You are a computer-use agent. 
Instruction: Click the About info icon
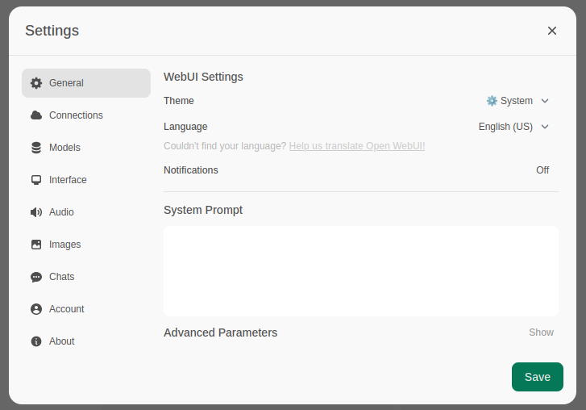point(36,341)
